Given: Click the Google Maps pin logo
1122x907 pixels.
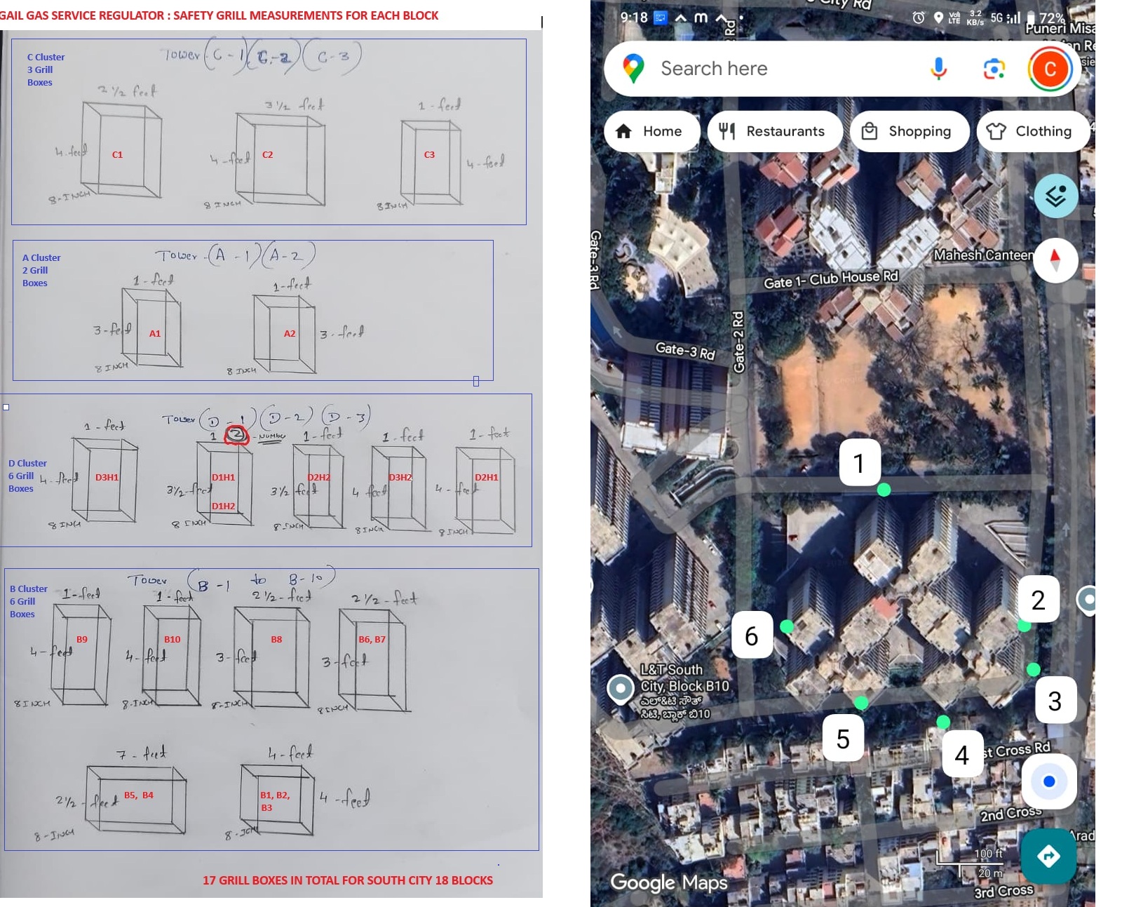Looking at the screenshot, I should [633, 69].
